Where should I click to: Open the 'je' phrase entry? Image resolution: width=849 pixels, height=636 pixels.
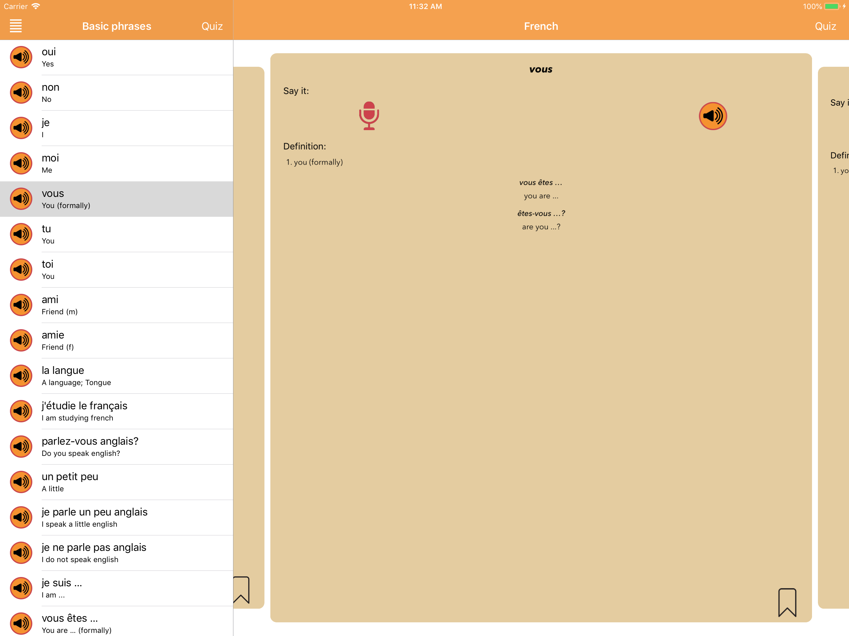pos(117,128)
